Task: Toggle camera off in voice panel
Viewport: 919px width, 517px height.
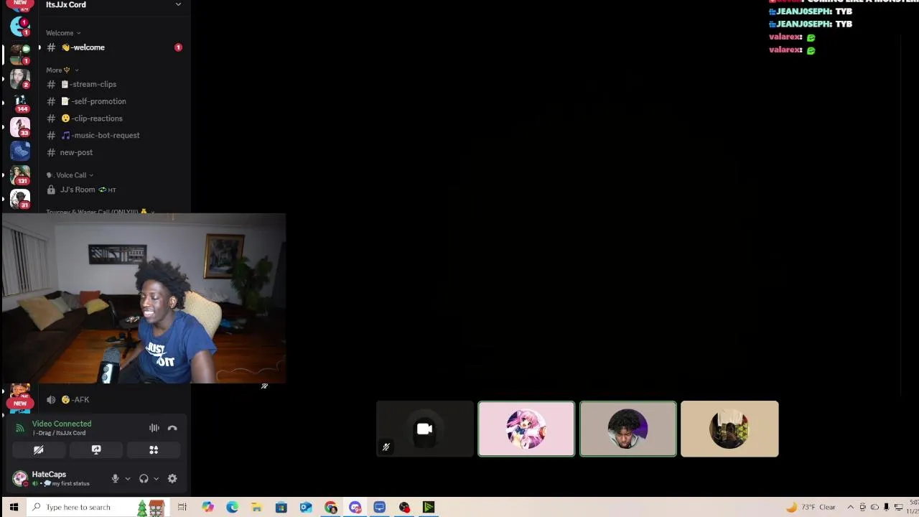Action: point(39,450)
